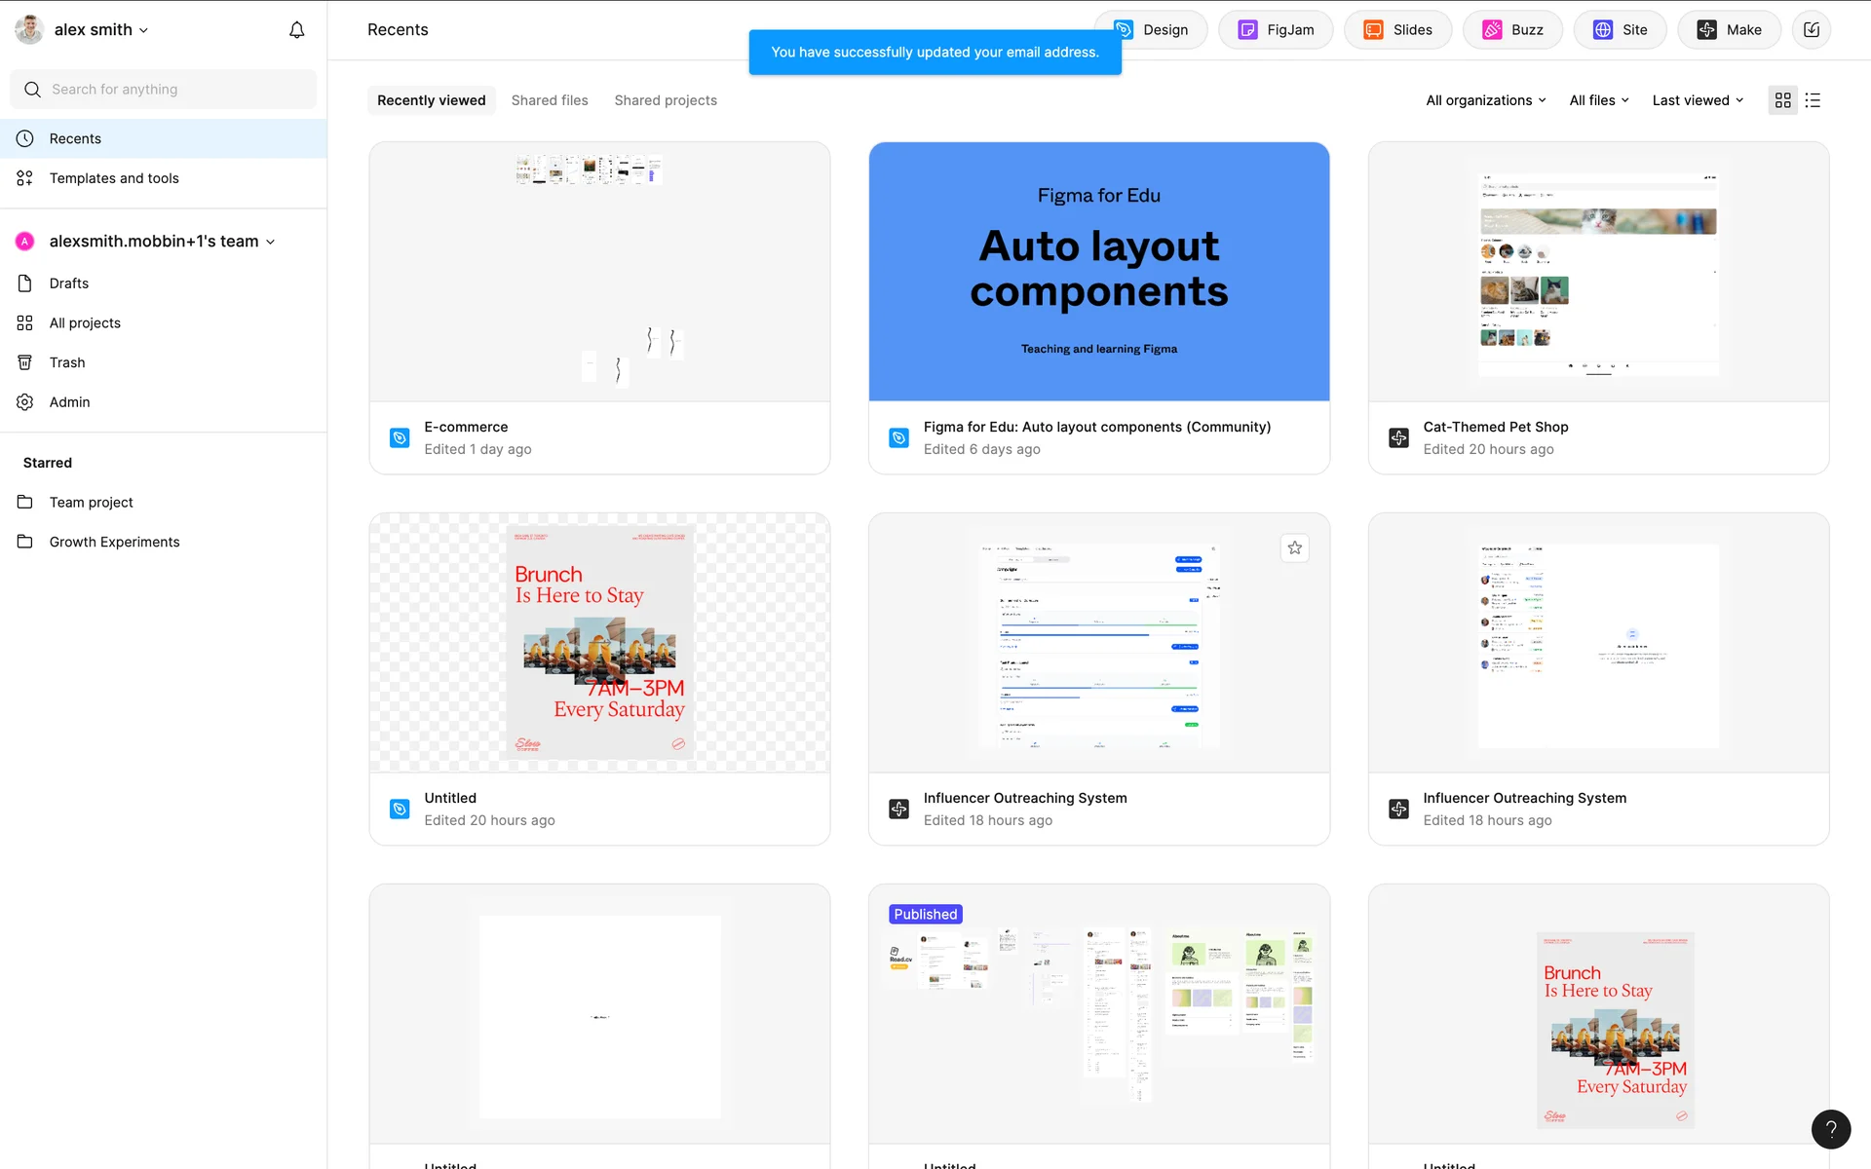1871x1169 pixels.
Task: Open All organizations filter dropdown
Action: [1485, 100]
